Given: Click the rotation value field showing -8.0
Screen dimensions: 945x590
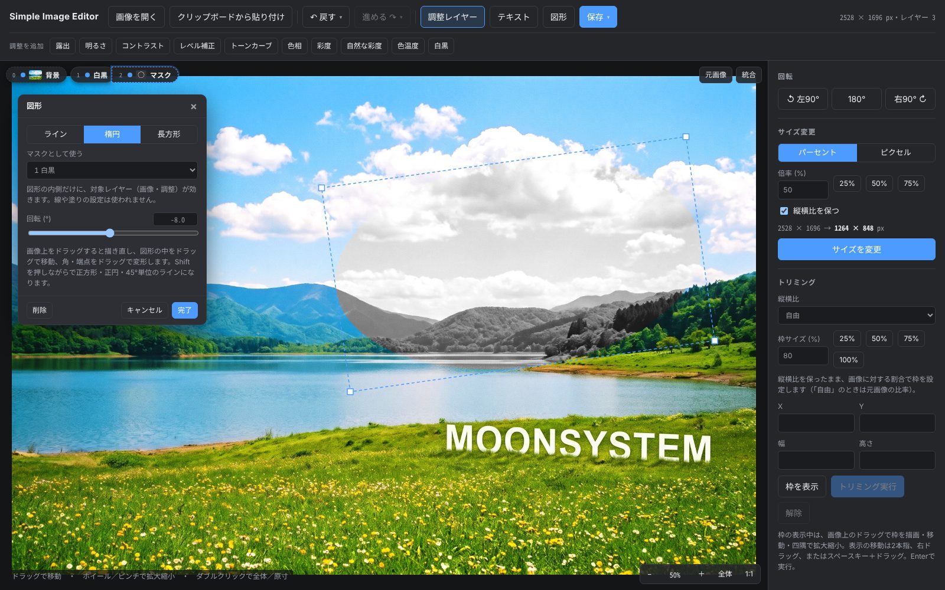Looking at the screenshot, I should coord(175,219).
